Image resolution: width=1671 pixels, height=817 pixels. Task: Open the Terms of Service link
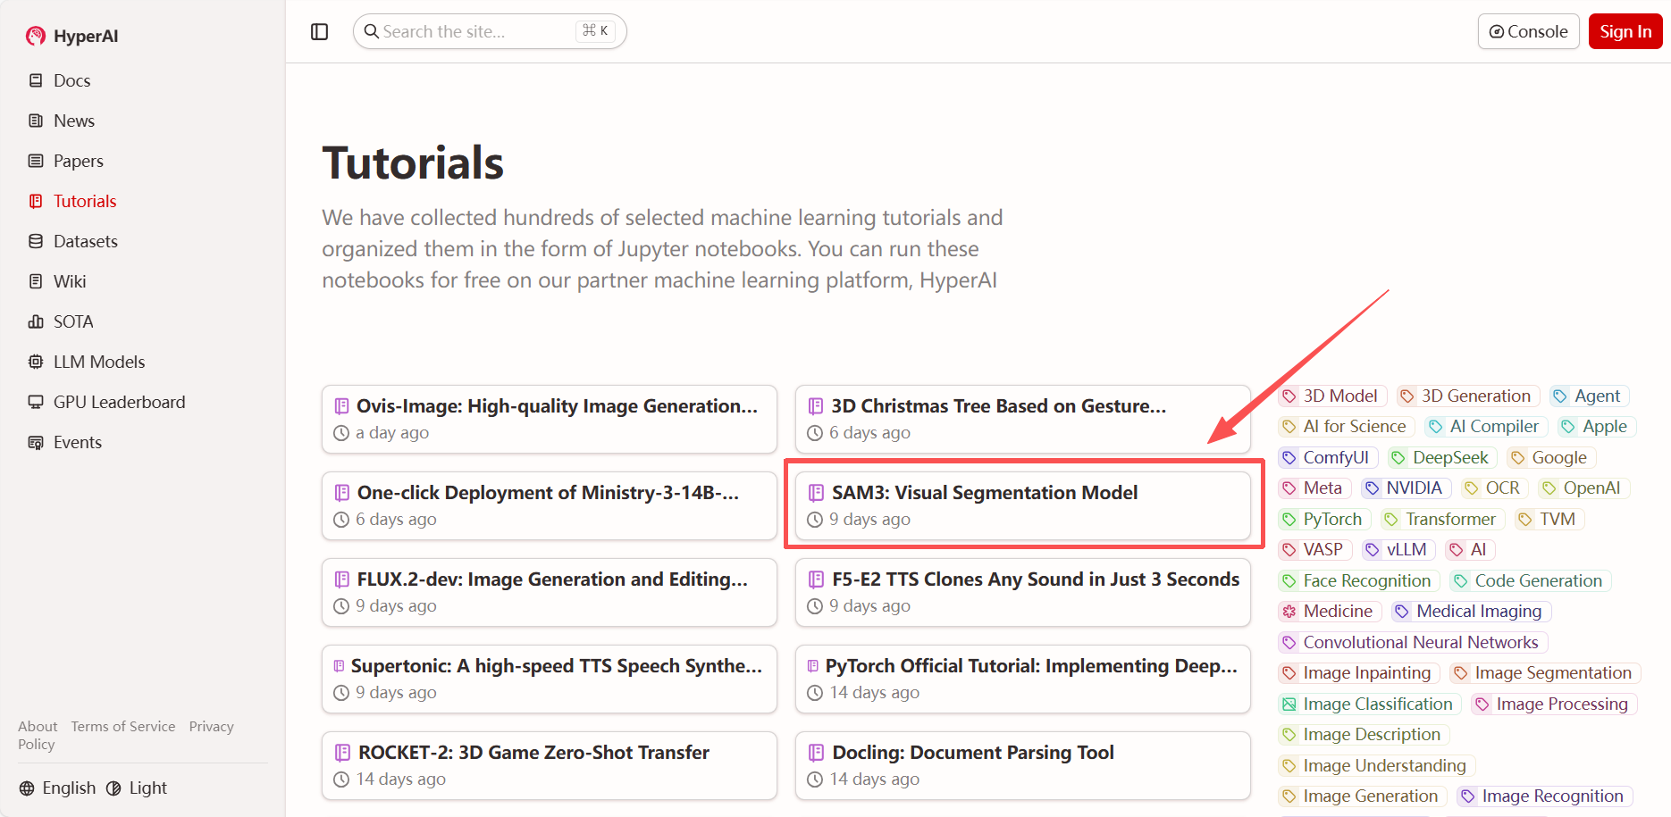[123, 727]
